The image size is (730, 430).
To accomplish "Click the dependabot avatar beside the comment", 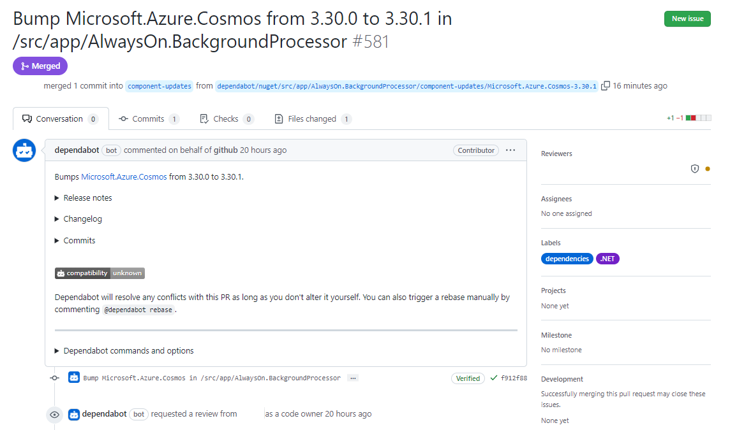I will (x=24, y=150).
